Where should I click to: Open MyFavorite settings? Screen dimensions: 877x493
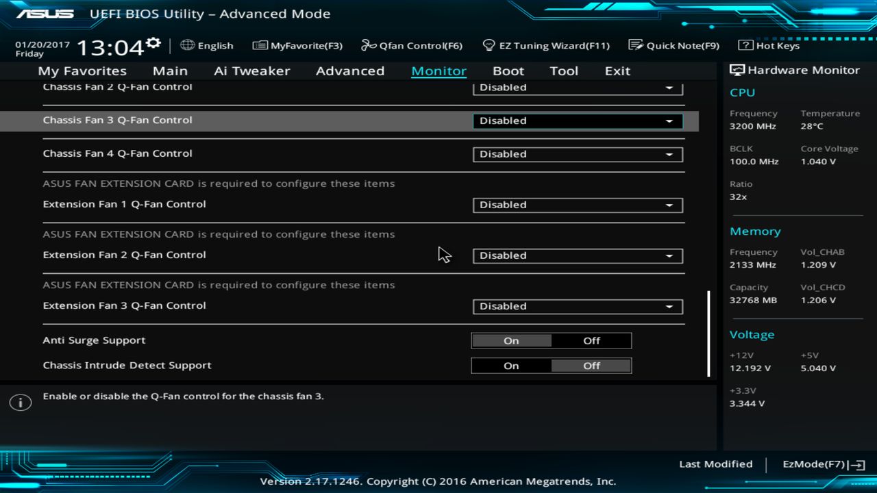297,45
